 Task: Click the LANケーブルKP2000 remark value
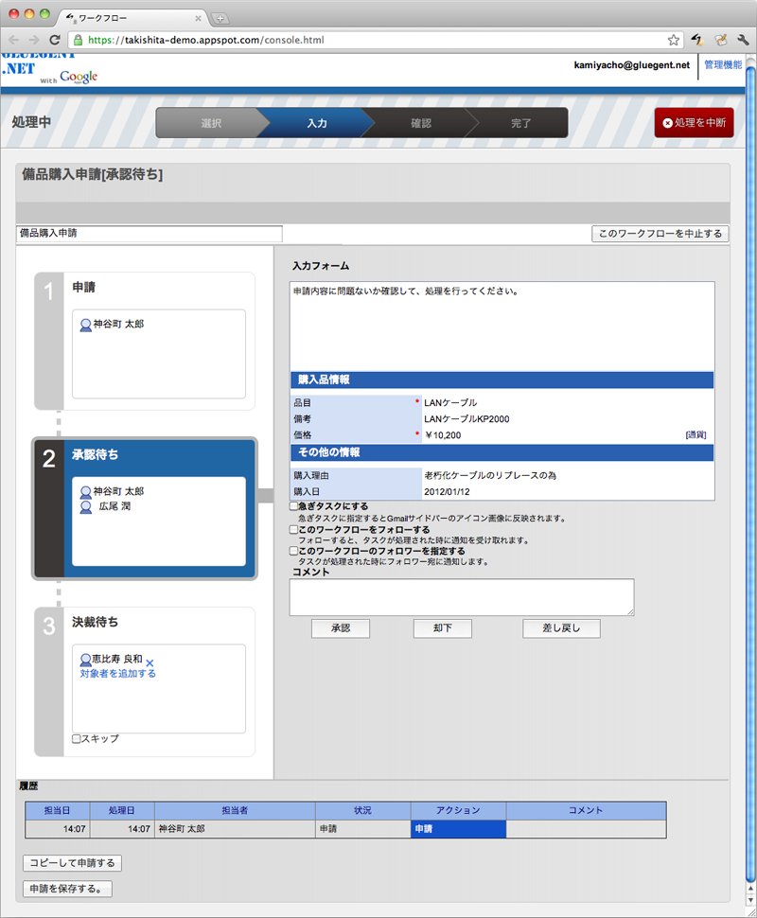click(467, 418)
